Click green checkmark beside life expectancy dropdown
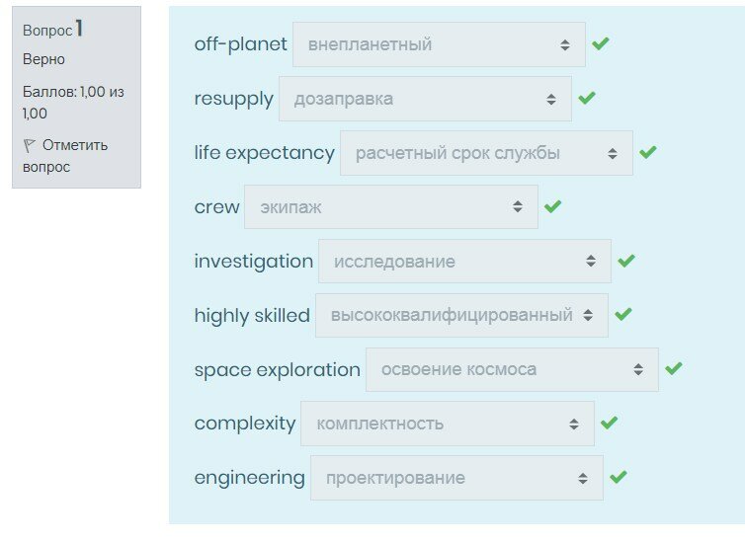This screenshot has width=745, height=541. click(647, 153)
